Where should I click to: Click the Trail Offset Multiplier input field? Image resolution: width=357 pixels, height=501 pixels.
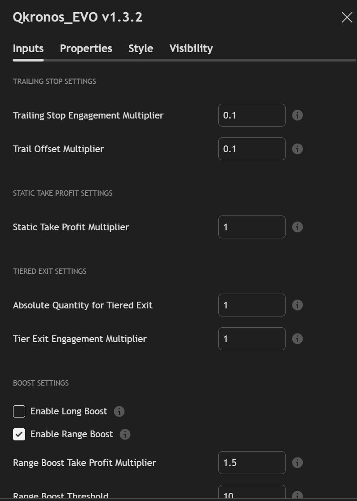click(x=251, y=149)
